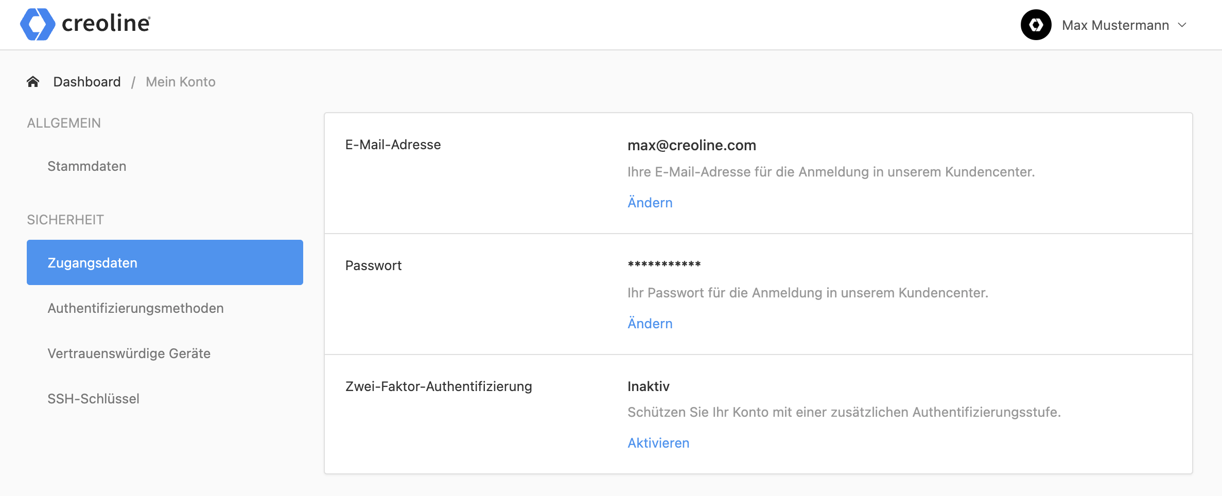Click the creoline logo icon

[x=38, y=24]
